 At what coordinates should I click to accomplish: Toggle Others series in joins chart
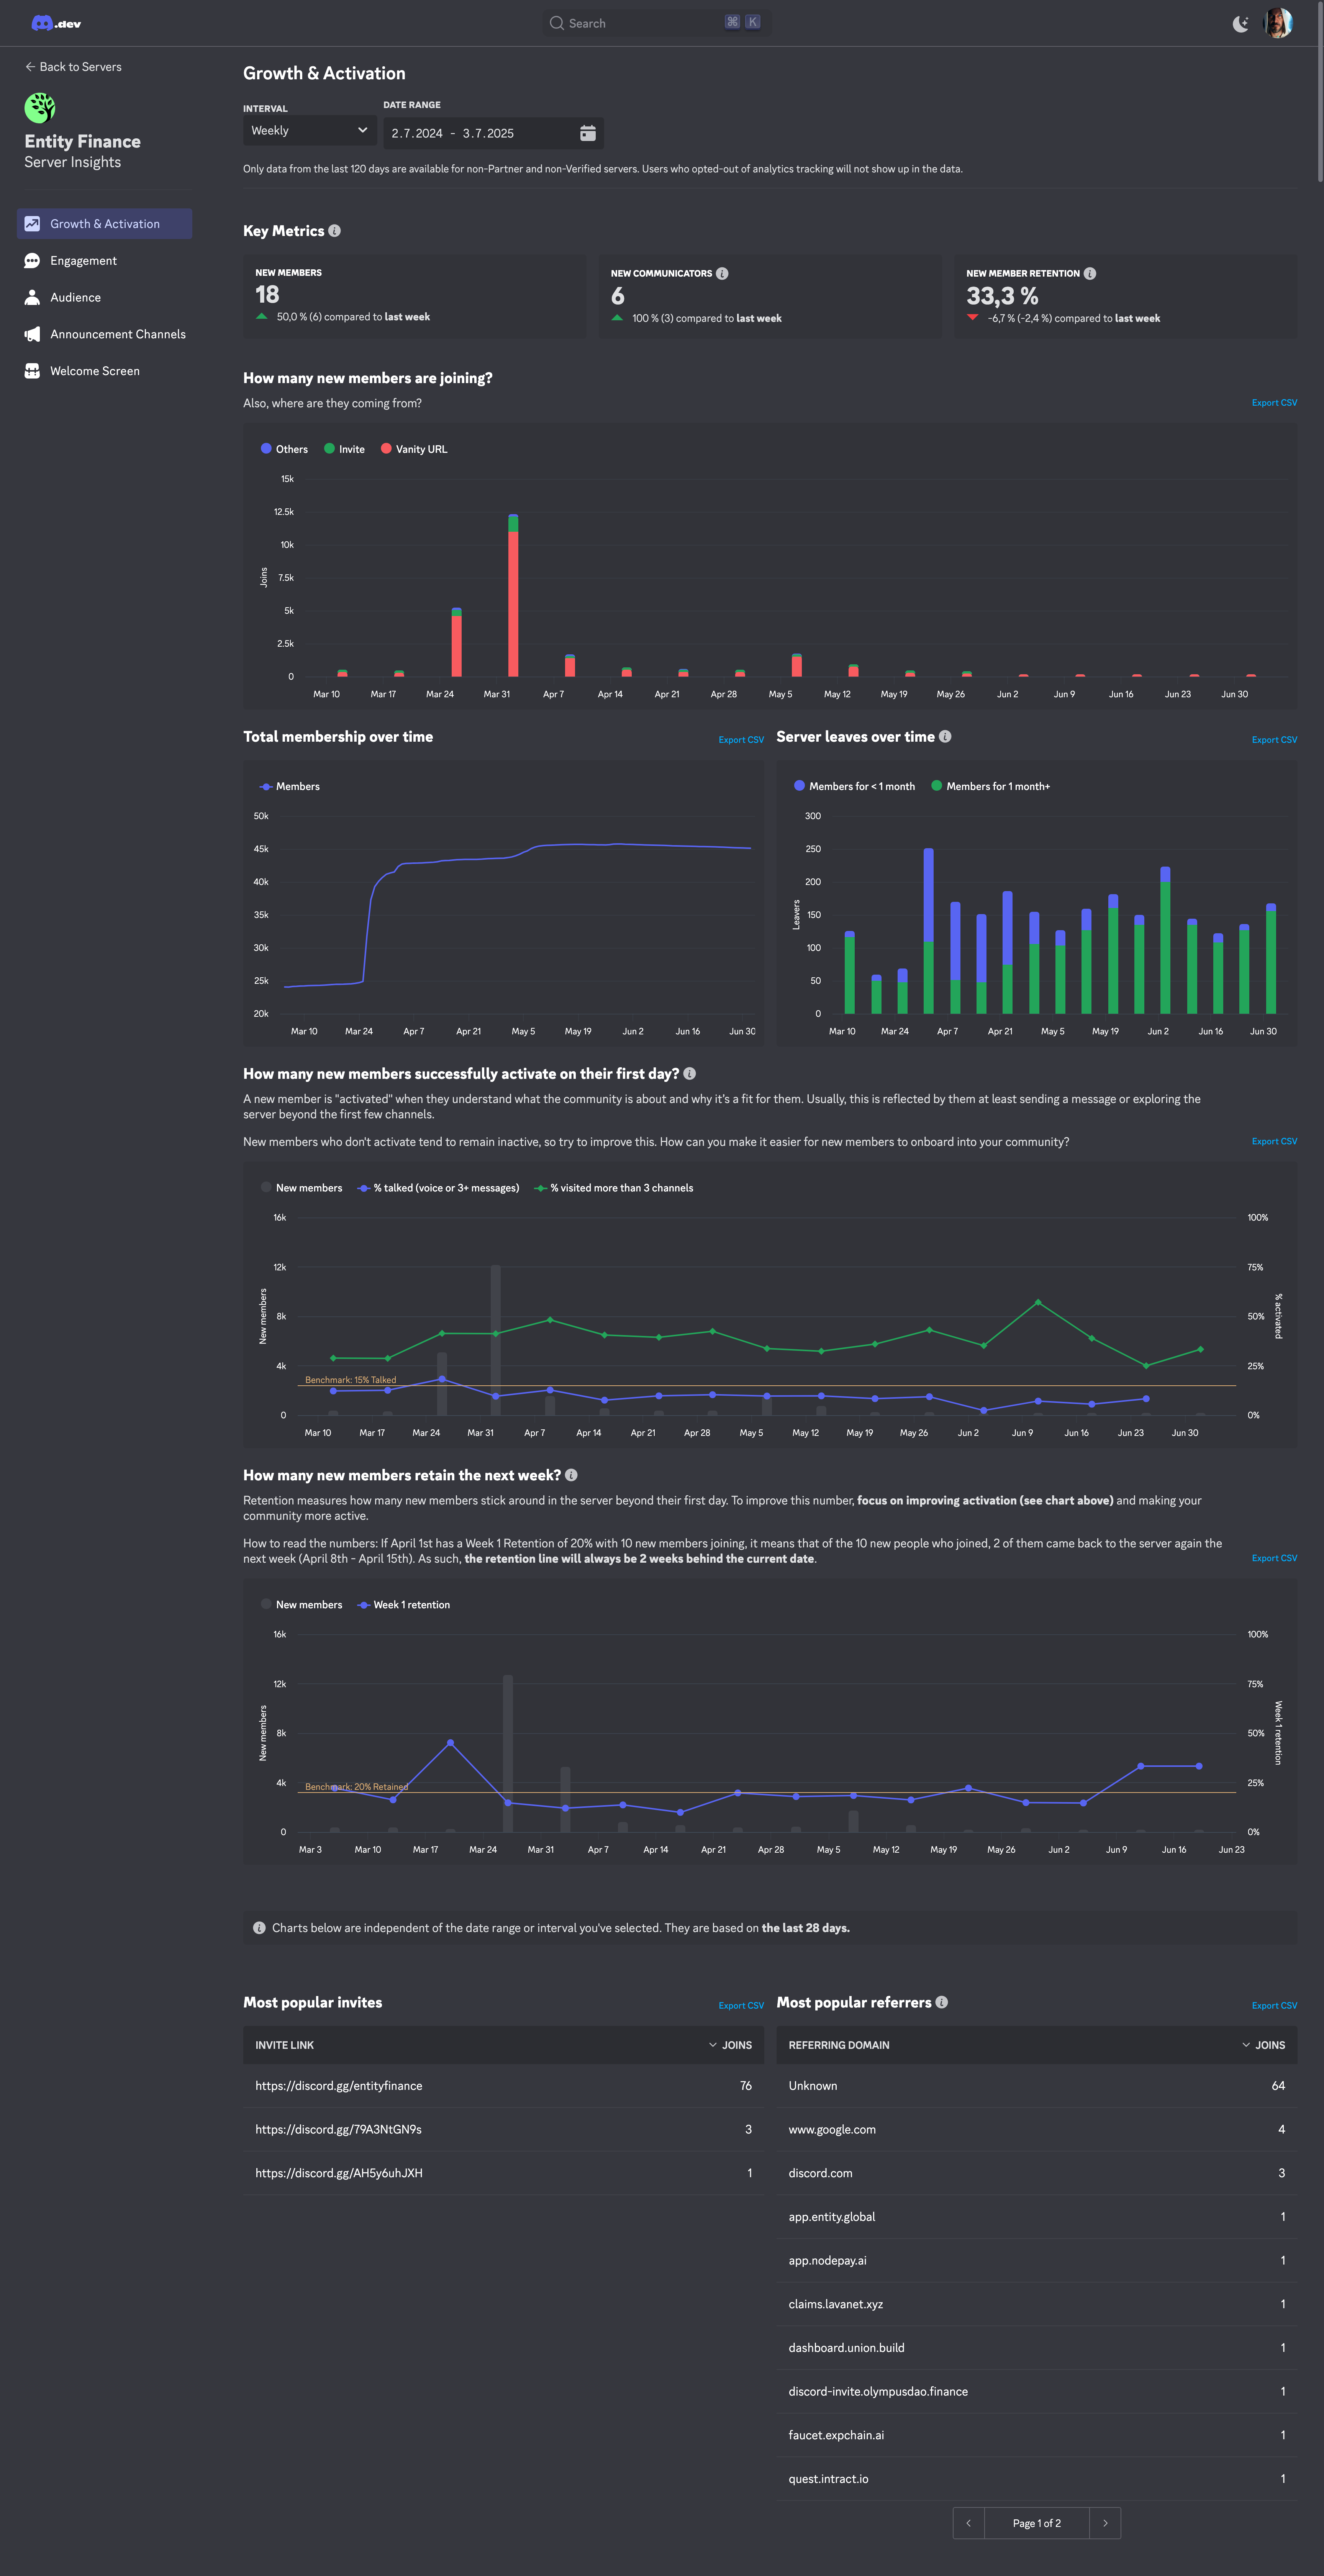(284, 449)
